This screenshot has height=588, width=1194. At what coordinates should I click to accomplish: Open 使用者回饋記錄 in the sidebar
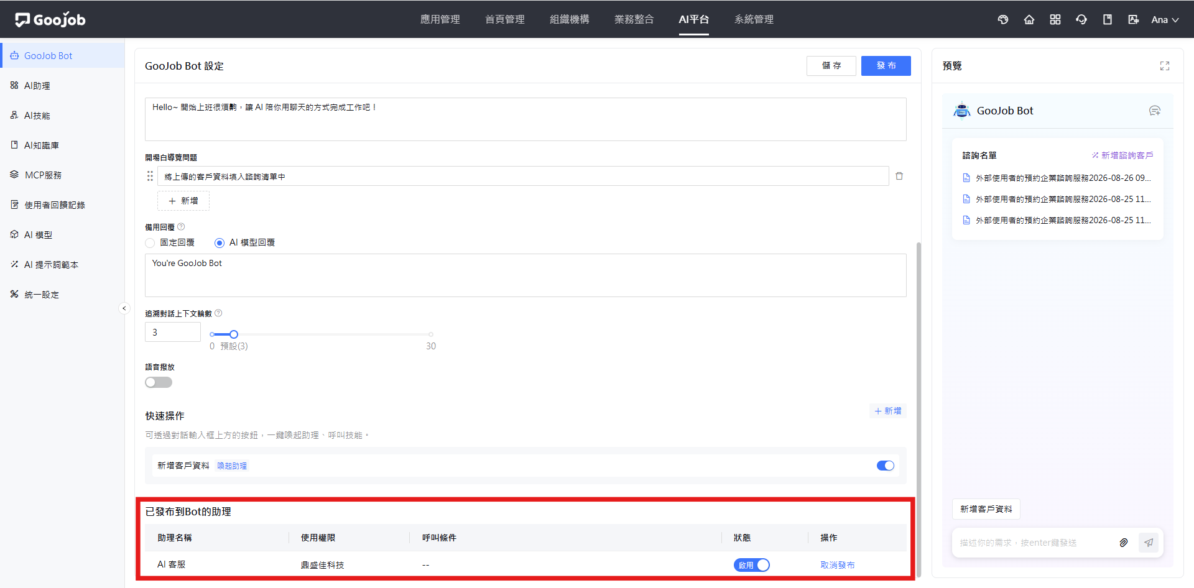pyautogui.click(x=62, y=204)
